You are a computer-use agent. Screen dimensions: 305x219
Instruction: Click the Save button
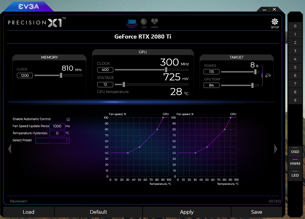coord(257,212)
